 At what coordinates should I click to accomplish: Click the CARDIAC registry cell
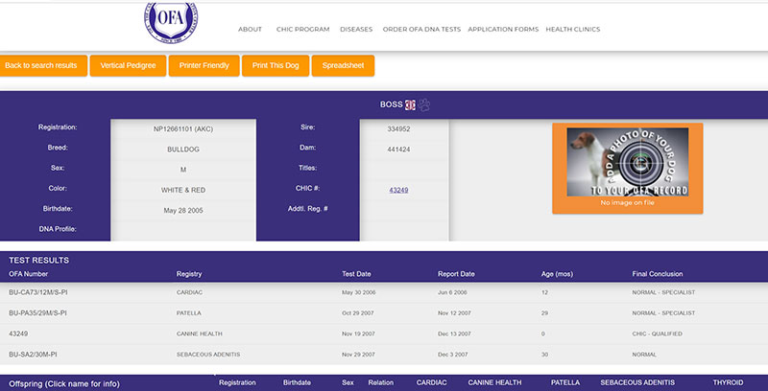[189, 292]
